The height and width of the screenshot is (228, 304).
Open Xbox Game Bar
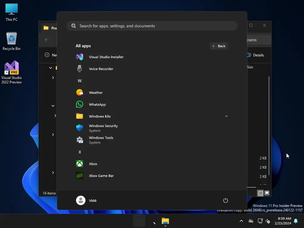[x=152, y=176]
